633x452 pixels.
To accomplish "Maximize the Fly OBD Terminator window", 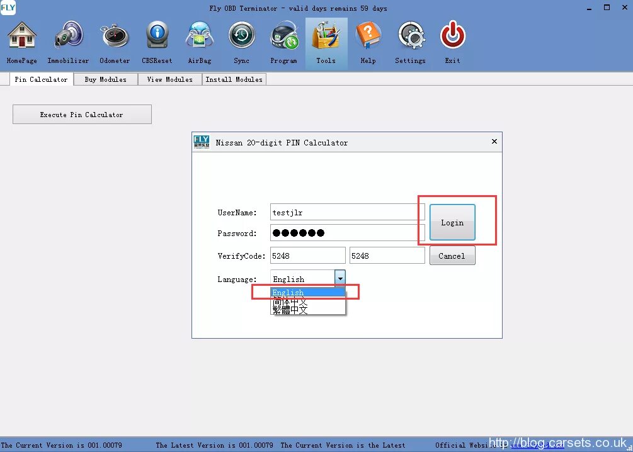I will point(607,8).
